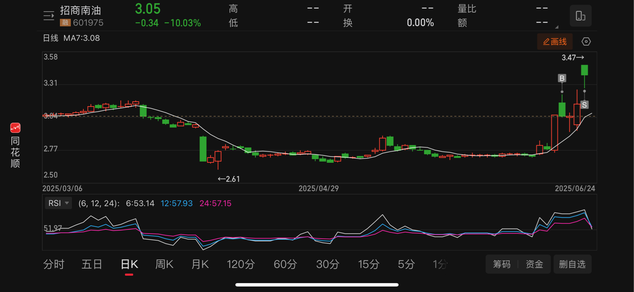Switch to 五日 tab
The height and width of the screenshot is (292, 634).
coord(92,264)
